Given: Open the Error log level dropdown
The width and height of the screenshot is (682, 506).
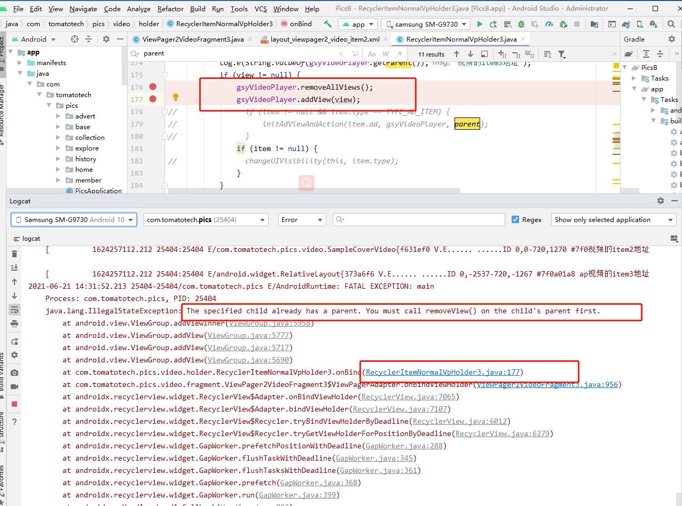Looking at the screenshot, I should click(302, 219).
